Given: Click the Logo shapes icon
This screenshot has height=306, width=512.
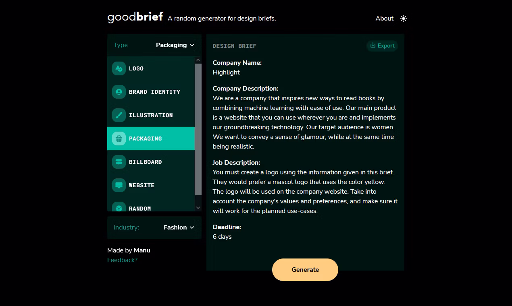Looking at the screenshot, I should [x=119, y=68].
